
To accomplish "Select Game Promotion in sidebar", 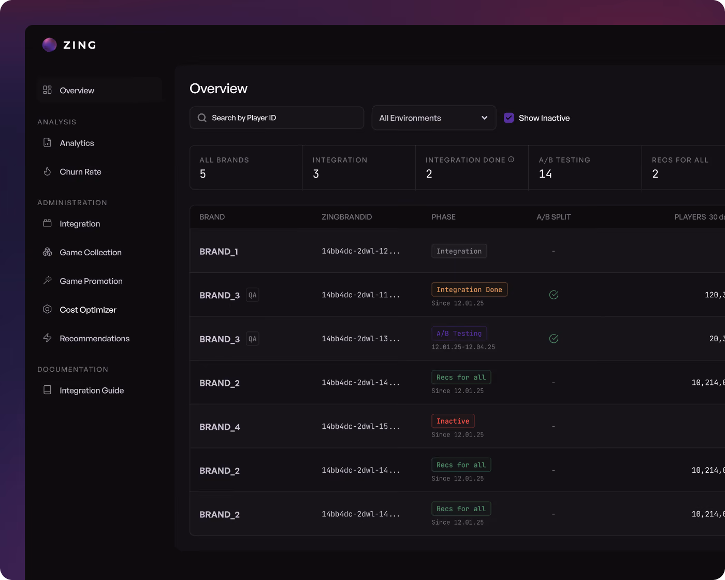I will 91,281.
